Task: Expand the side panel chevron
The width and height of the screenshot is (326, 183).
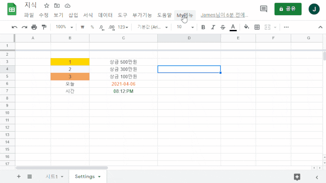Action: point(317,178)
